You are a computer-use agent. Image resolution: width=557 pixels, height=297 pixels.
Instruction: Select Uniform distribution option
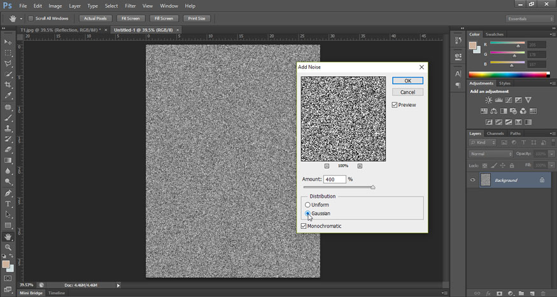pos(308,205)
